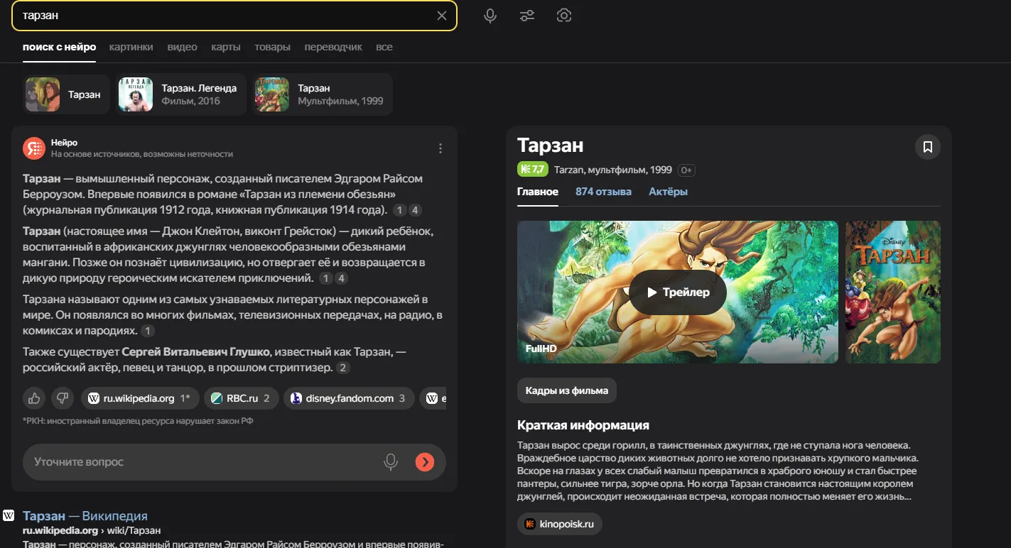This screenshot has height=548, width=1011.
Task: Like the Нейро answer with thumbs up
Action: (34, 398)
